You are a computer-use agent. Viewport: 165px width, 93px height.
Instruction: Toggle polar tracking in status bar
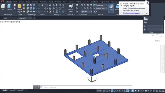115,91
